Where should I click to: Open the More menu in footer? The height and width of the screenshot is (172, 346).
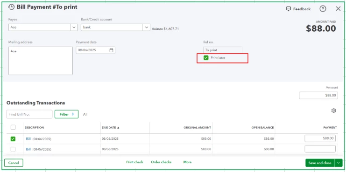(x=187, y=162)
